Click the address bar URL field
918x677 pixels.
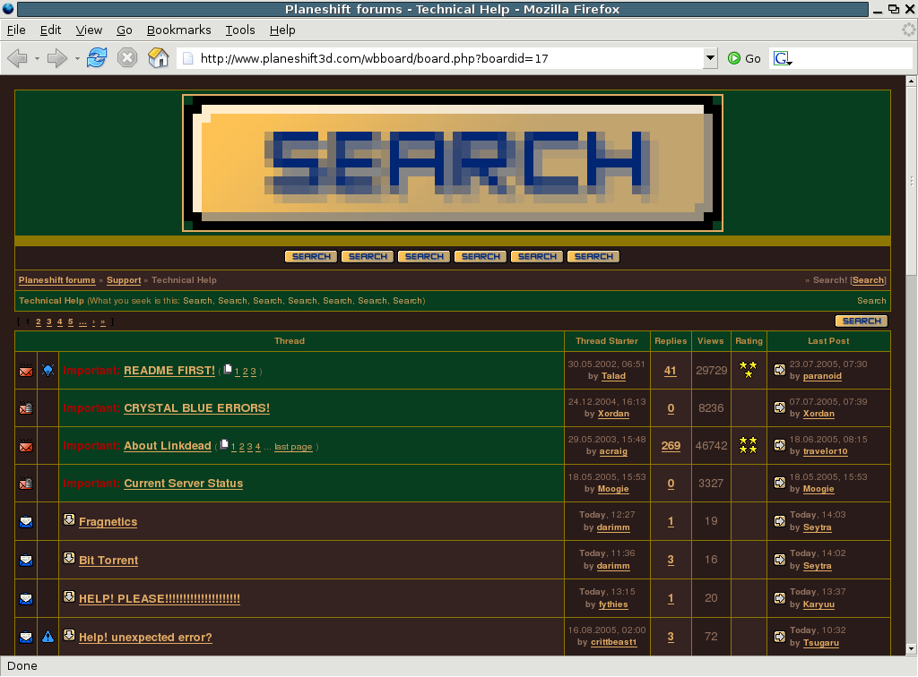click(442, 58)
